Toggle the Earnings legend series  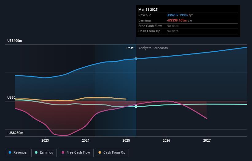(x=44, y=153)
